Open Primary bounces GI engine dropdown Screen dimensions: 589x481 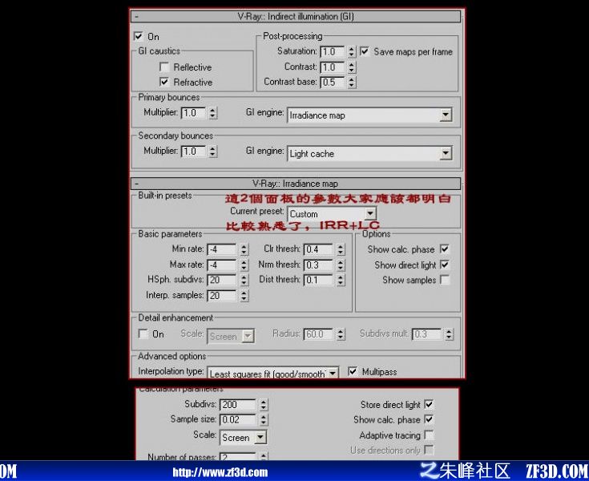[369, 115]
